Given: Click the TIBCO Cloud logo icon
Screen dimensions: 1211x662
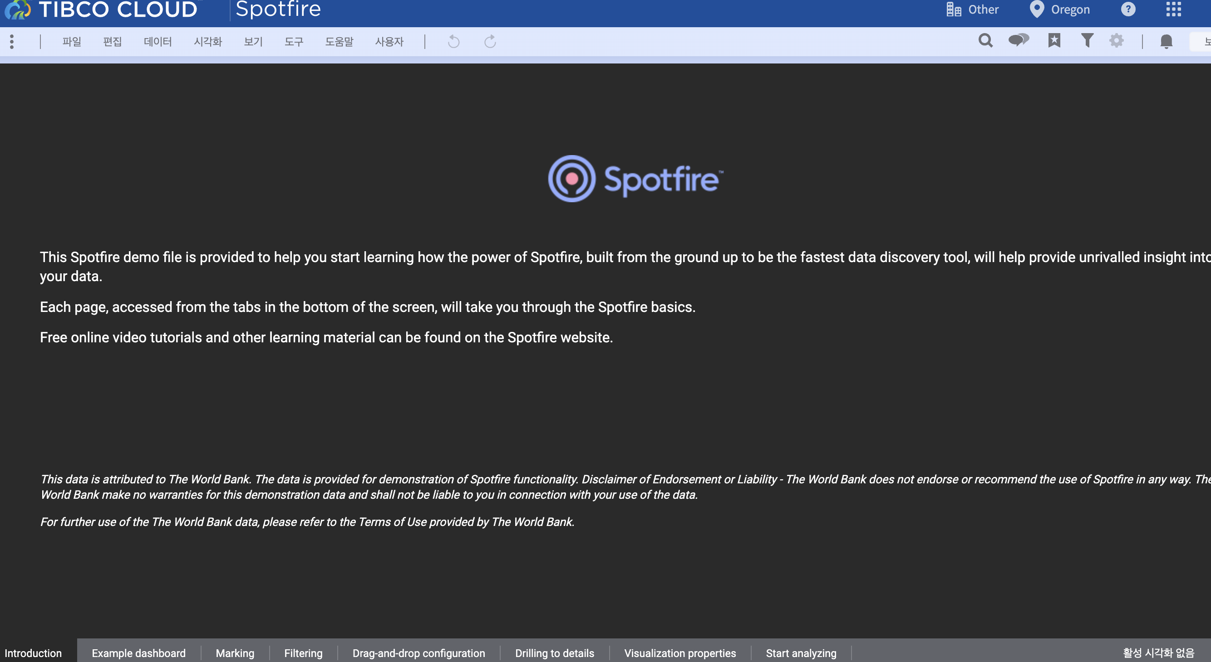Looking at the screenshot, I should coord(17,10).
